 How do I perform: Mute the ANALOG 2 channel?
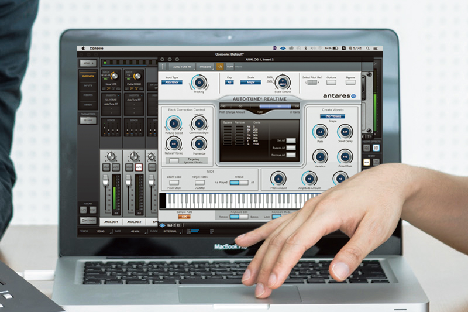(139, 167)
